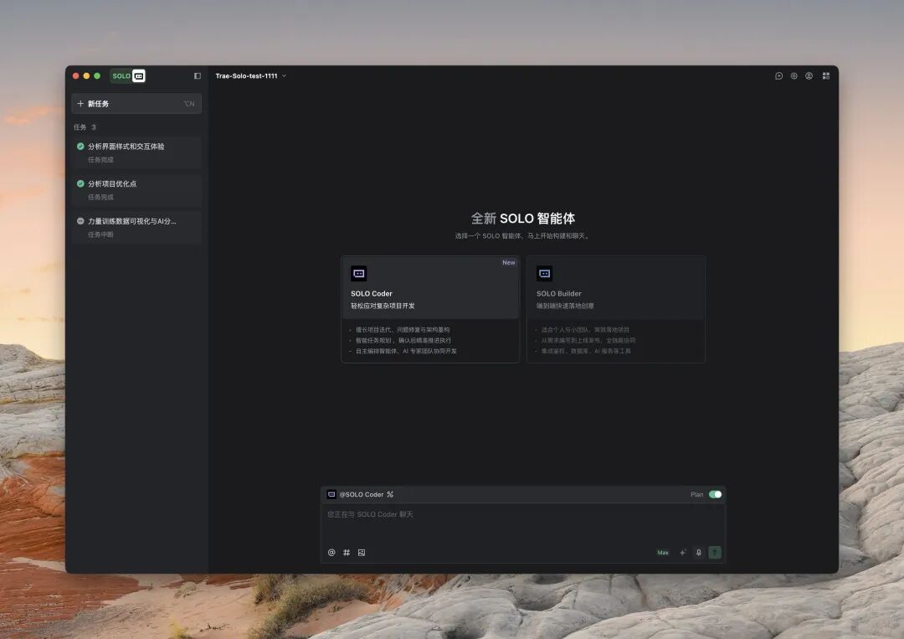
Task: Activate the microphone voice input icon
Action: (x=699, y=553)
